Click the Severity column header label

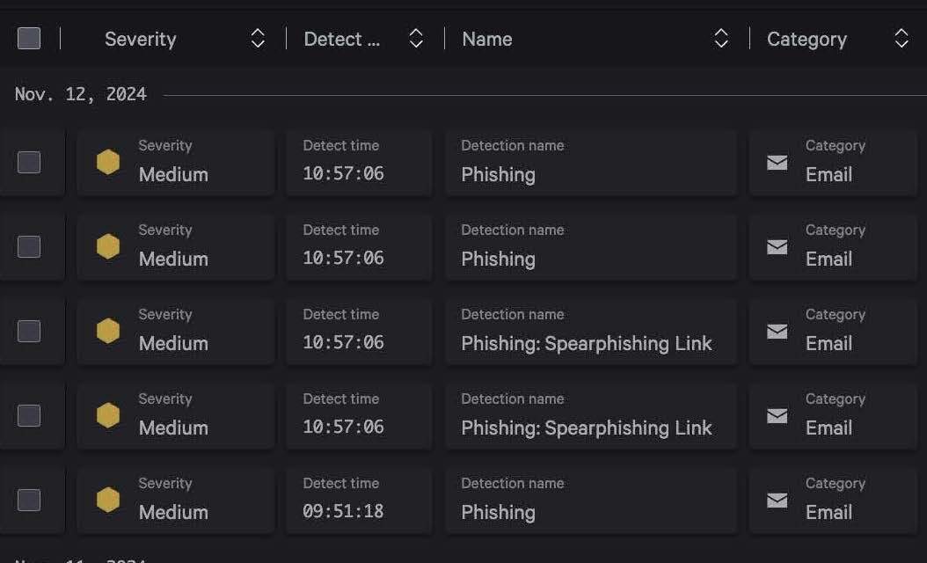coord(141,39)
